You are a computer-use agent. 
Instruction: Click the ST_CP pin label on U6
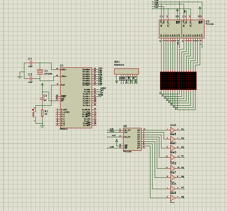coord(127,137)
